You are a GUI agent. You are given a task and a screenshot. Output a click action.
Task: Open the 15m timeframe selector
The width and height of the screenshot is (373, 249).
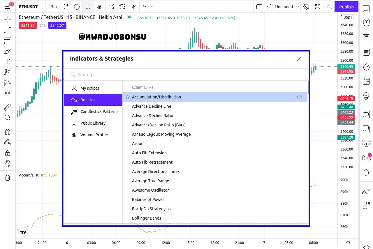53,6
